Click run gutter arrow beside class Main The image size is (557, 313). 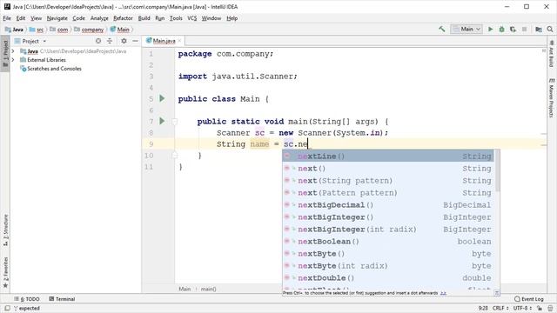click(x=162, y=98)
